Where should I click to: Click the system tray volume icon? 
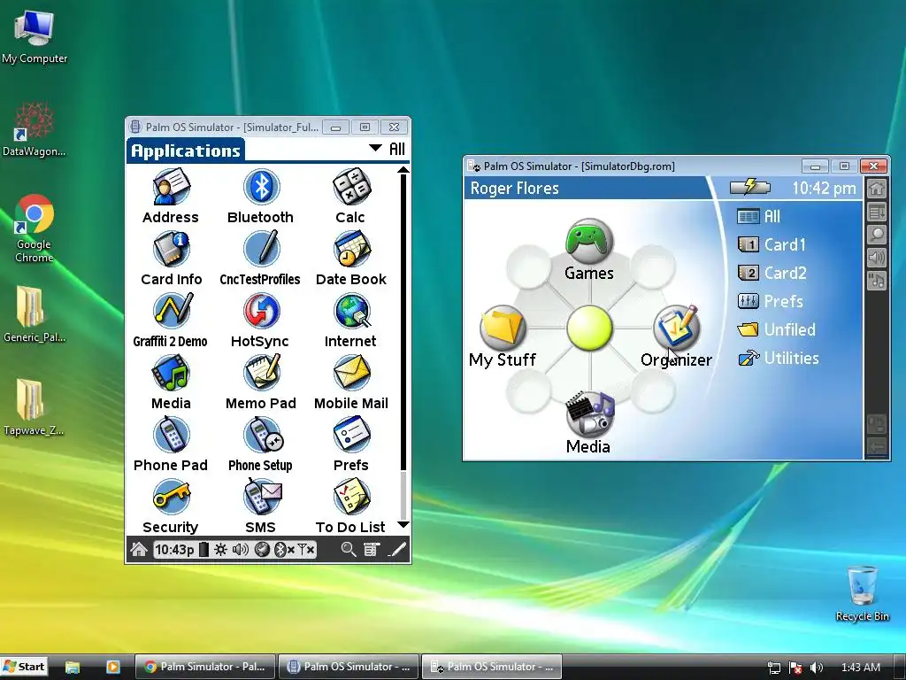point(817,668)
